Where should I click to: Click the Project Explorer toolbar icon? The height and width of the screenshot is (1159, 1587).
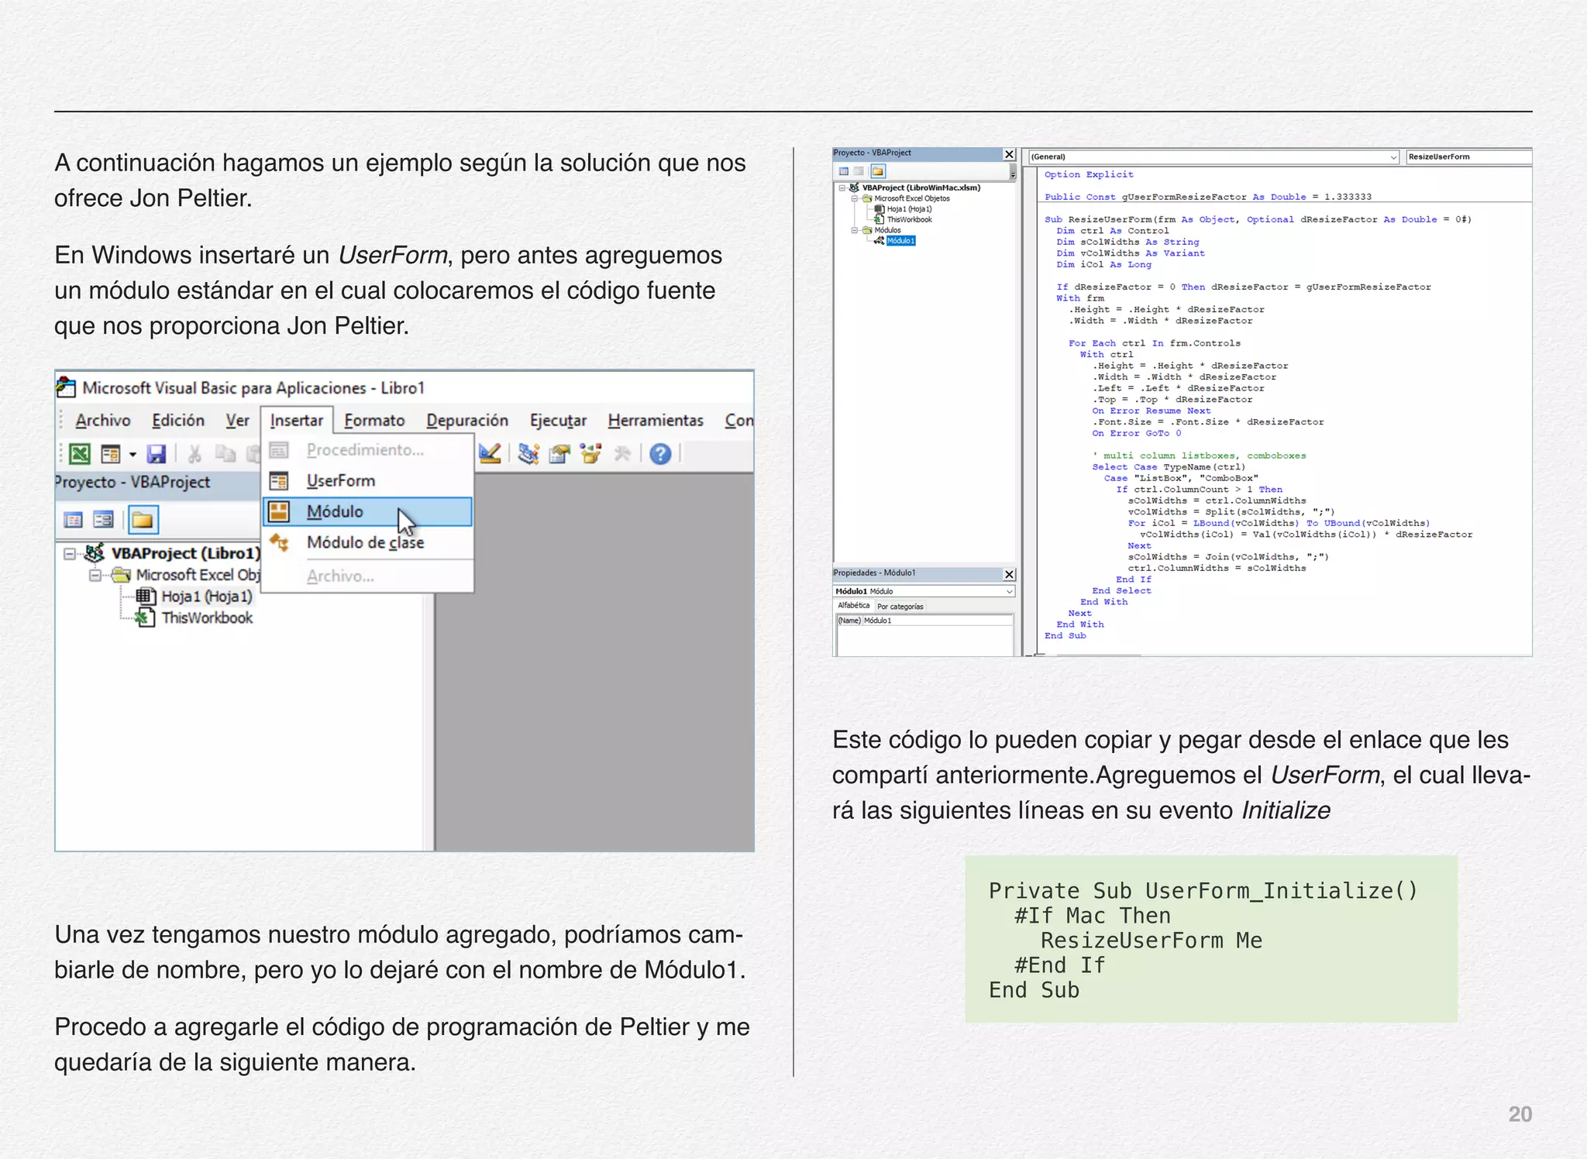tap(528, 453)
